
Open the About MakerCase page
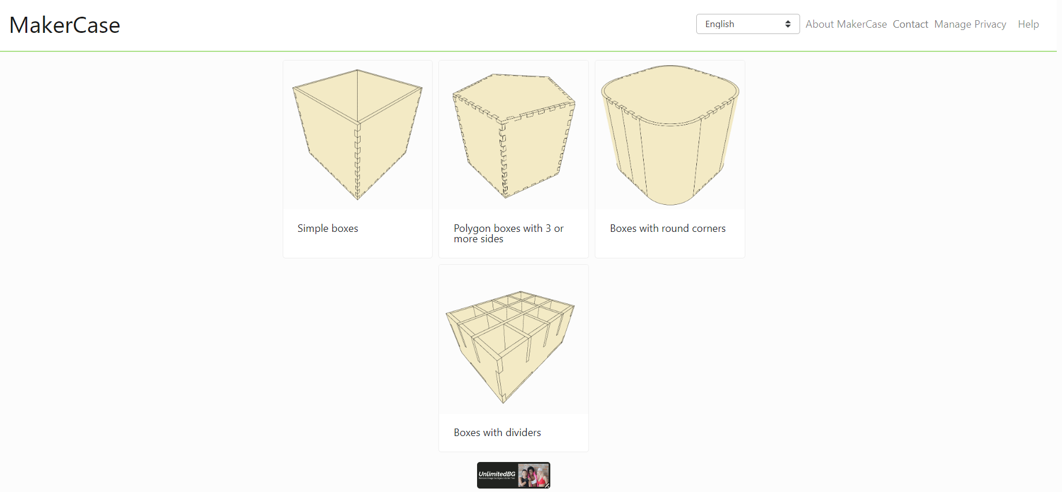click(x=846, y=24)
